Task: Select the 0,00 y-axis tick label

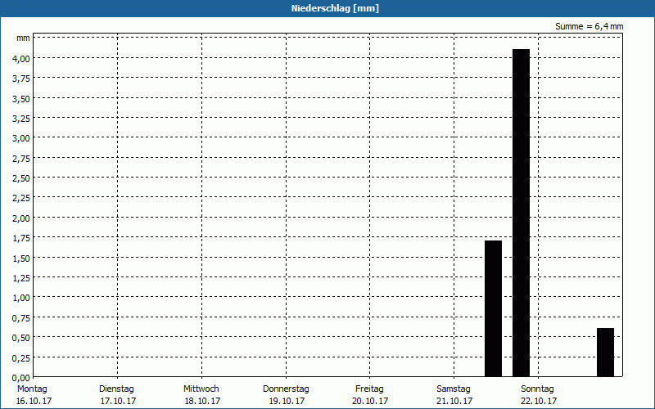Action: 21,377
